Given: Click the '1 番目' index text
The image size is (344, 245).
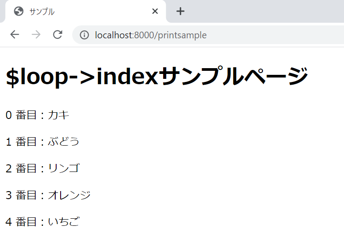Looking at the screenshot, I should pos(21,142).
